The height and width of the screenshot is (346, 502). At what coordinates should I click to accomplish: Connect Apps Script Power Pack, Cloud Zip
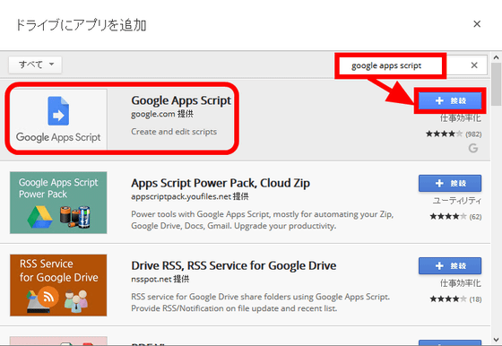point(450,183)
